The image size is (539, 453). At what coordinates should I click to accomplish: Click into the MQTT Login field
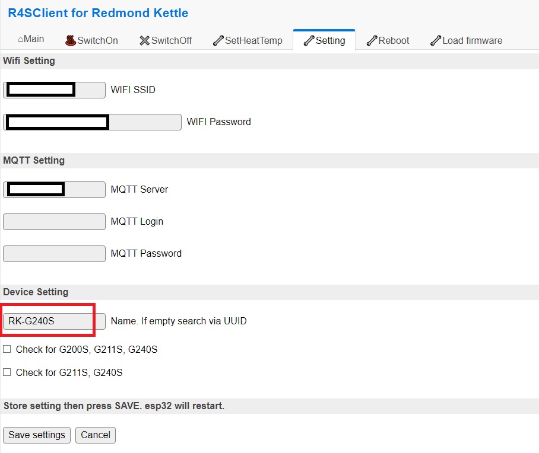pyautogui.click(x=54, y=222)
